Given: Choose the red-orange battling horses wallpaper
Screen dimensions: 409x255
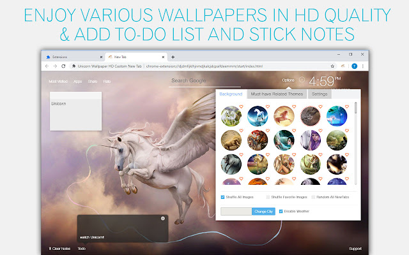Looking at the screenshot, I should (x=258, y=140).
